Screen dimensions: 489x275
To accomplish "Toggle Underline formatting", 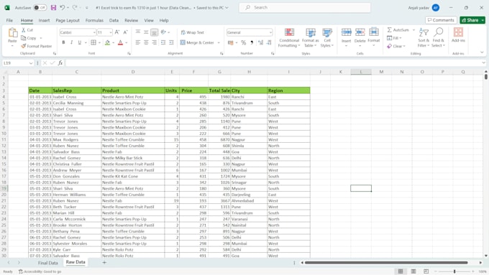I will [80, 42].
